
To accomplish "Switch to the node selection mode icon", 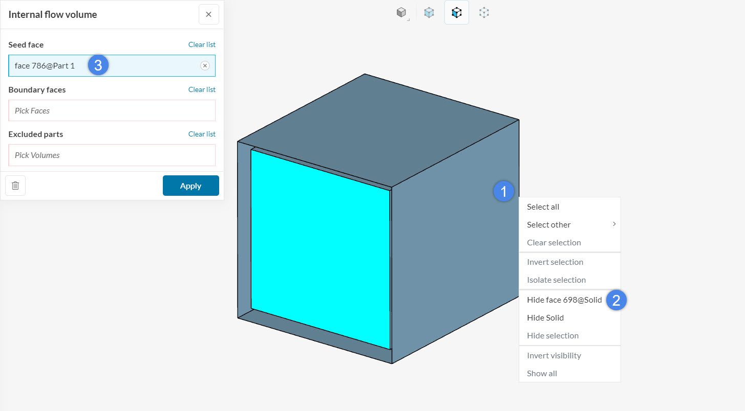I will pyautogui.click(x=484, y=13).
